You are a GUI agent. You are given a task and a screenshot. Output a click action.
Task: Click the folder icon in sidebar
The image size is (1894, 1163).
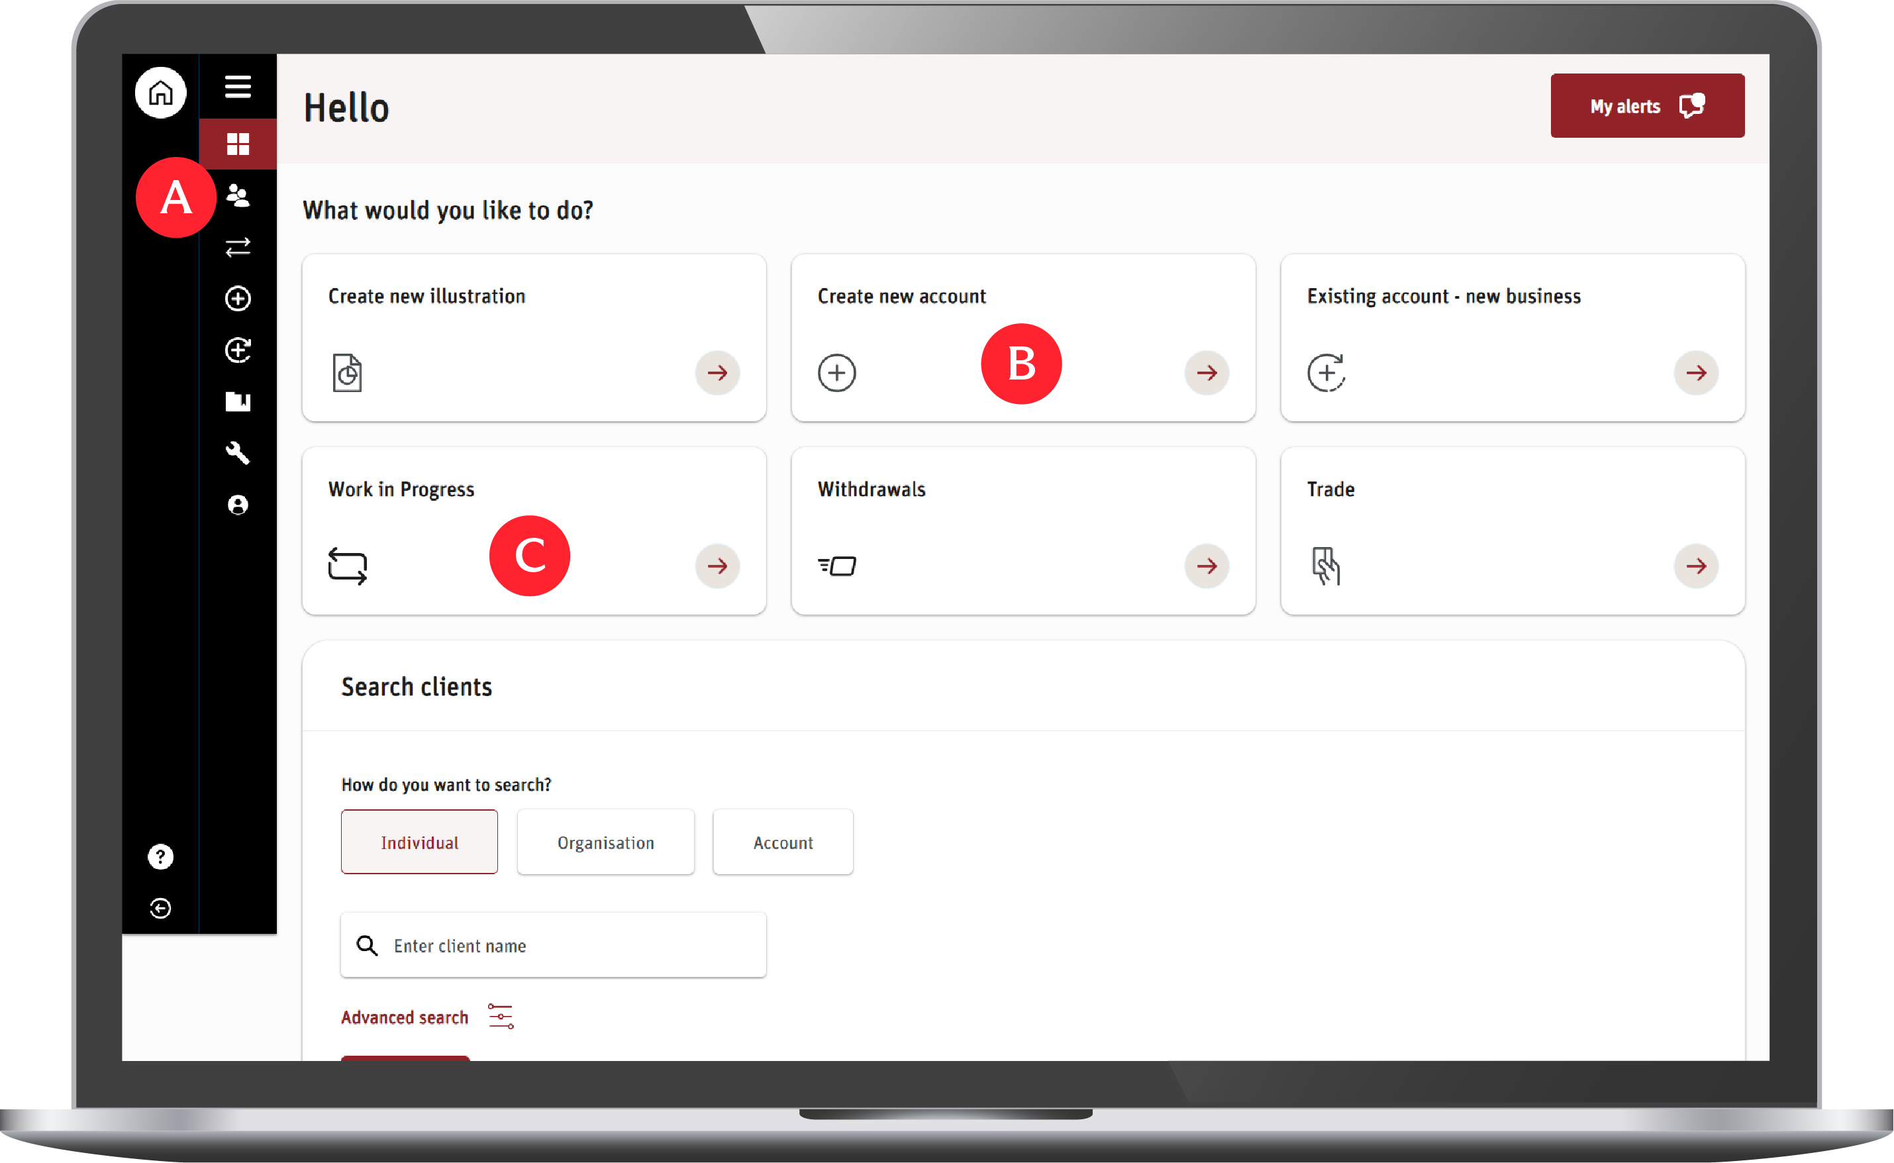(238, 401)
